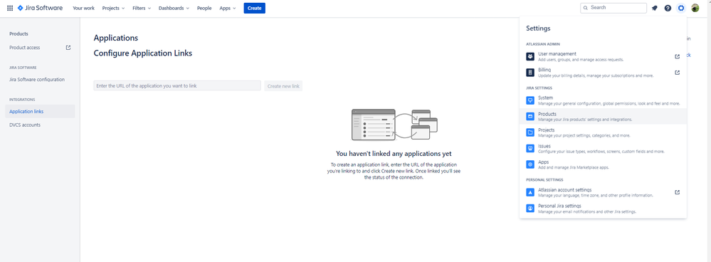711x262 pixels.
Task: Click the settings gear icon
Action: coord(681,8)
